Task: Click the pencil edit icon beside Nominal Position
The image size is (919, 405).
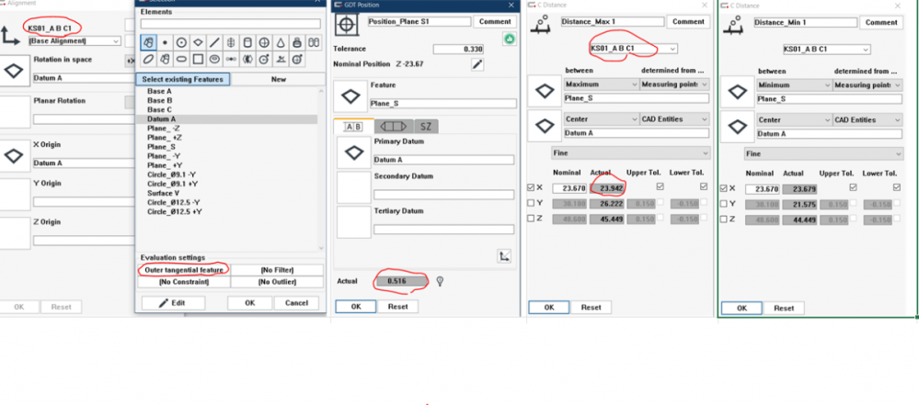Action: [477, 64]
